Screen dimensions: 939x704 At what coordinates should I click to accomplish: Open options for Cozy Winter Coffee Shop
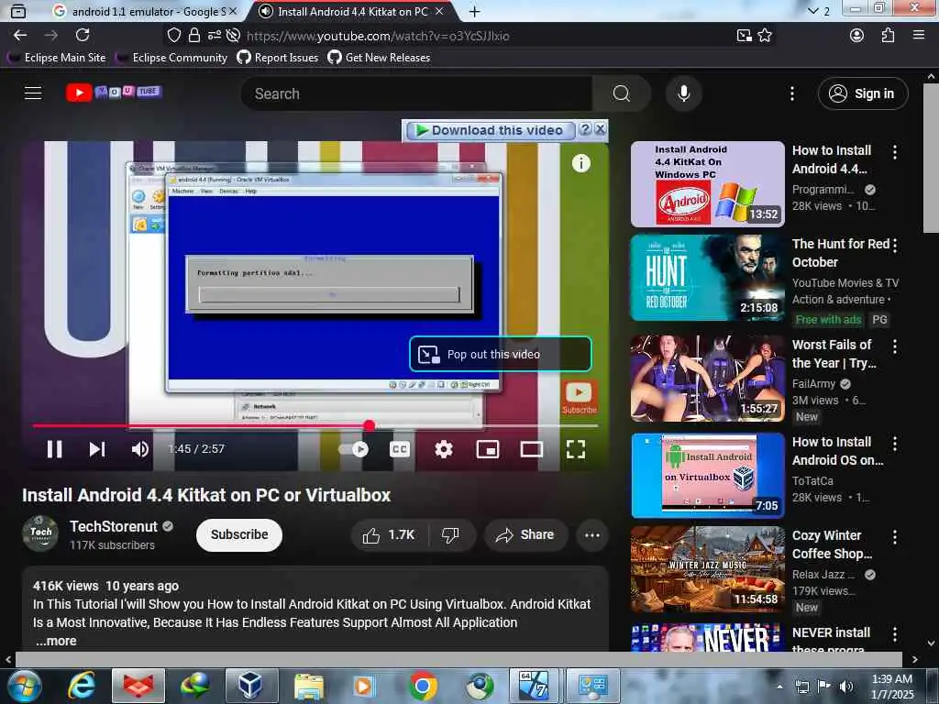click(x=895, y=536)
